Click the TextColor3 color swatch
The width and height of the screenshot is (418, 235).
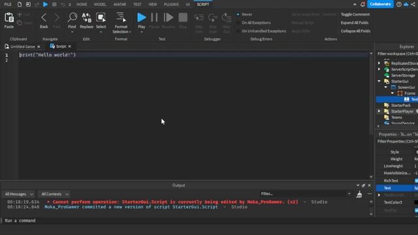pyautogui.click(x=416, y=202)
